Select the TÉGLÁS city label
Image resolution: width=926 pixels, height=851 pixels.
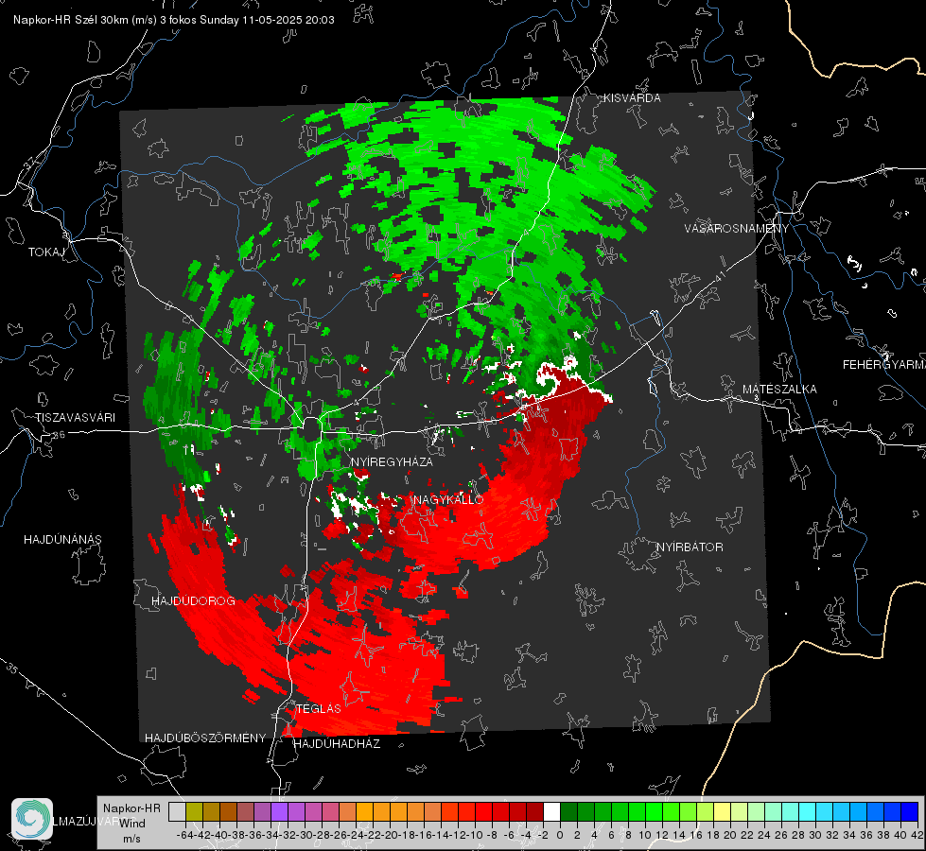[x=319, y=708]
